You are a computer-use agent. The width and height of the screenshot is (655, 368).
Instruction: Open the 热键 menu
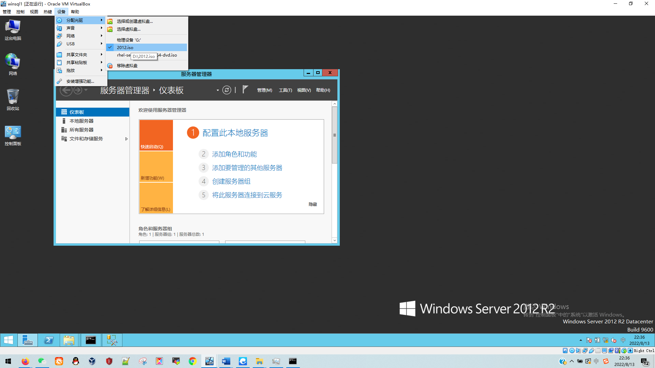click(x=48, y=12)
